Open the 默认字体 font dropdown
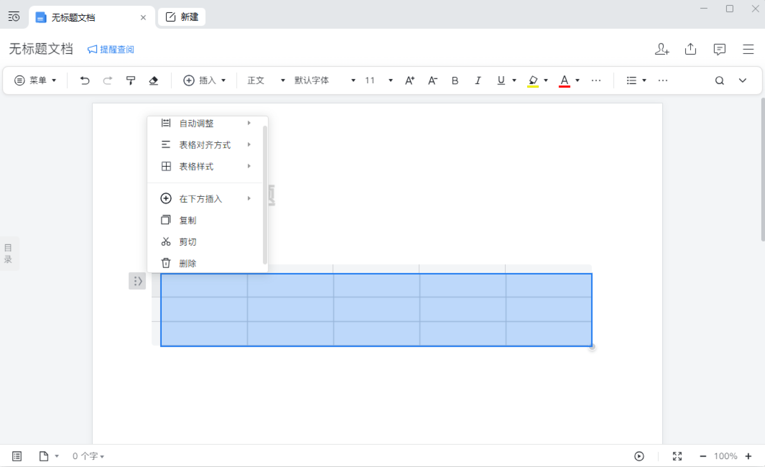765x467 pixels. pyautogui.click(x=325, y=81)
